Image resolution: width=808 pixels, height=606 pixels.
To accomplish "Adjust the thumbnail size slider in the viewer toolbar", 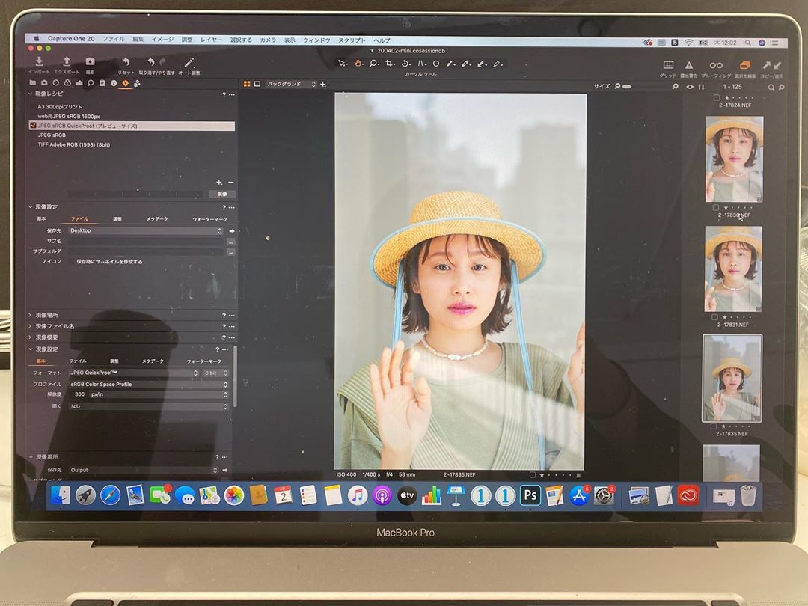I will (625, 87).
